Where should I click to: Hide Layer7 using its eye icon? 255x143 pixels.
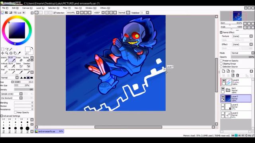(x=223, y=97)
